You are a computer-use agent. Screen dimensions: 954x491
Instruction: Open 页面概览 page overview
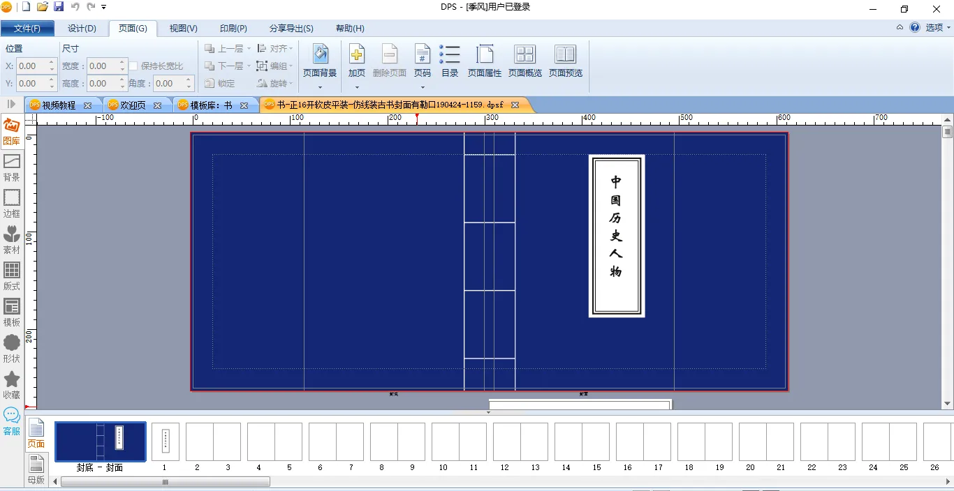coord(524,61)
